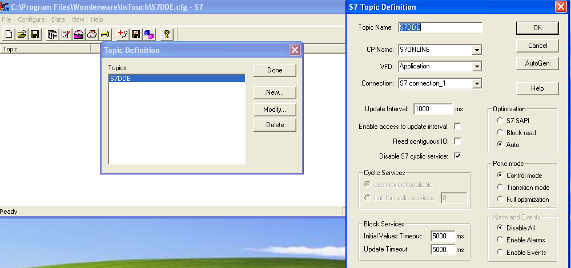Viewport: 571px width, 268px height.
Task: Click the Open folder toolbar icon
Action: (x=22, y=34)
